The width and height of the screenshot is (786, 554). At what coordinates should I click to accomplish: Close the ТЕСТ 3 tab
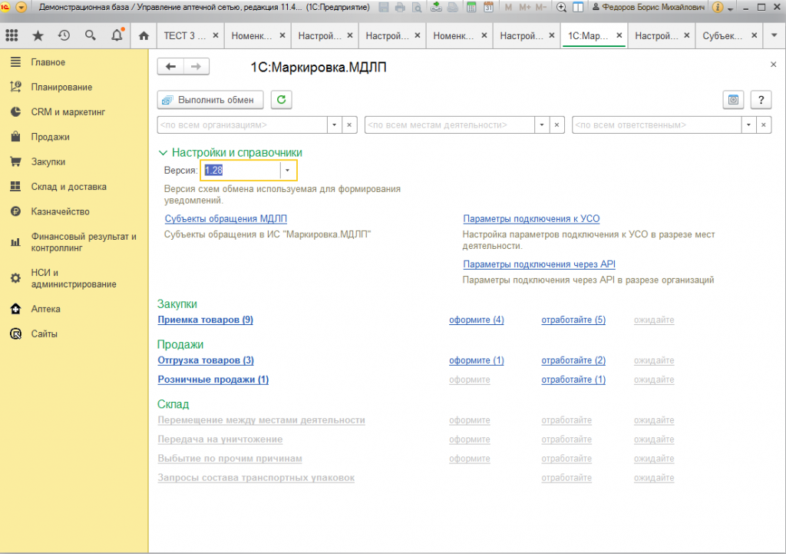click(216, 35)
